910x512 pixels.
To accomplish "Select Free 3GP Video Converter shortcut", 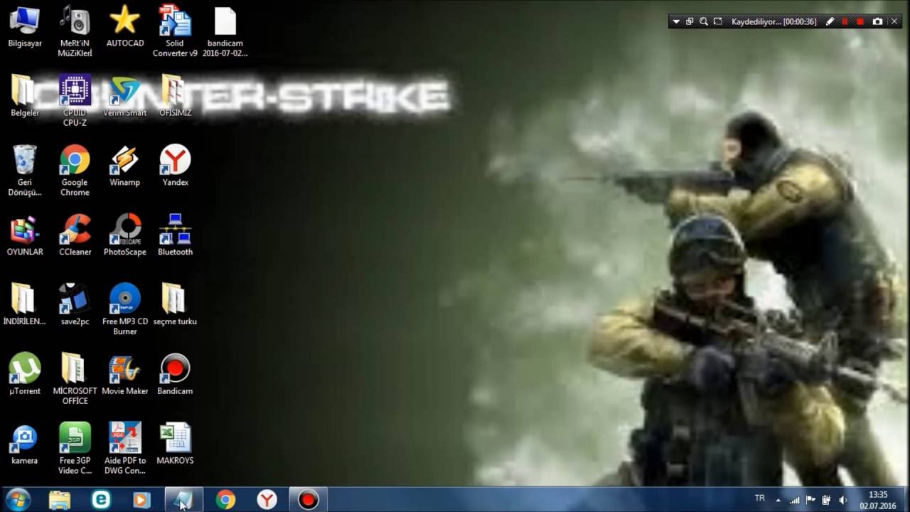I will 75,449.
